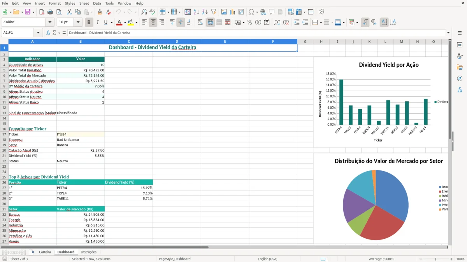Click zoom in plus button
This screenshot has height=262, width=467.
pyautogui.click(x=451, y=259)
